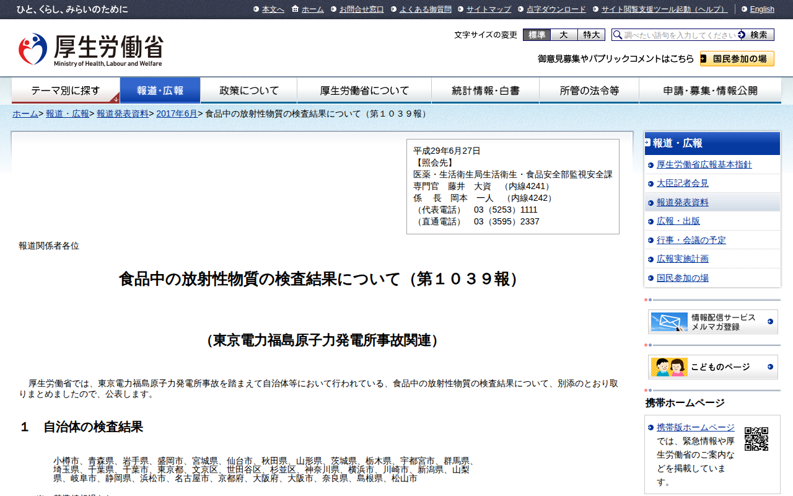The width and height of the screenshot is (793, 496).
Task: Open 点字ダウンロード link
Action: pos(556,9)
